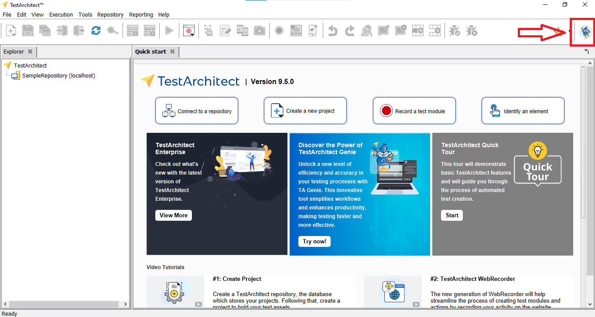595x317 pixels.
Task: Click the comment-with-pencil toolbar icon
Action: 384,30
